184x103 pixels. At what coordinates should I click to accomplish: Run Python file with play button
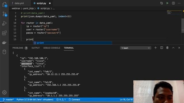pos(167,3)
